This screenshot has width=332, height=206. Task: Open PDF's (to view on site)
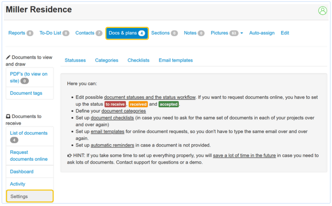coord(30,77)
